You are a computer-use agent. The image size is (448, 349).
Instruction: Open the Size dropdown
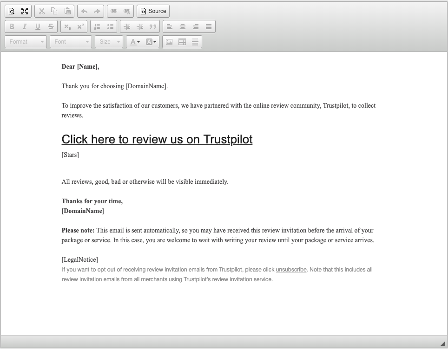tap(109, 42)
